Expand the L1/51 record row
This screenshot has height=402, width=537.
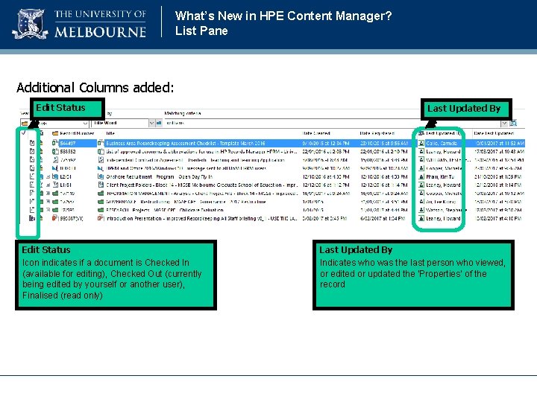point(48,185)
